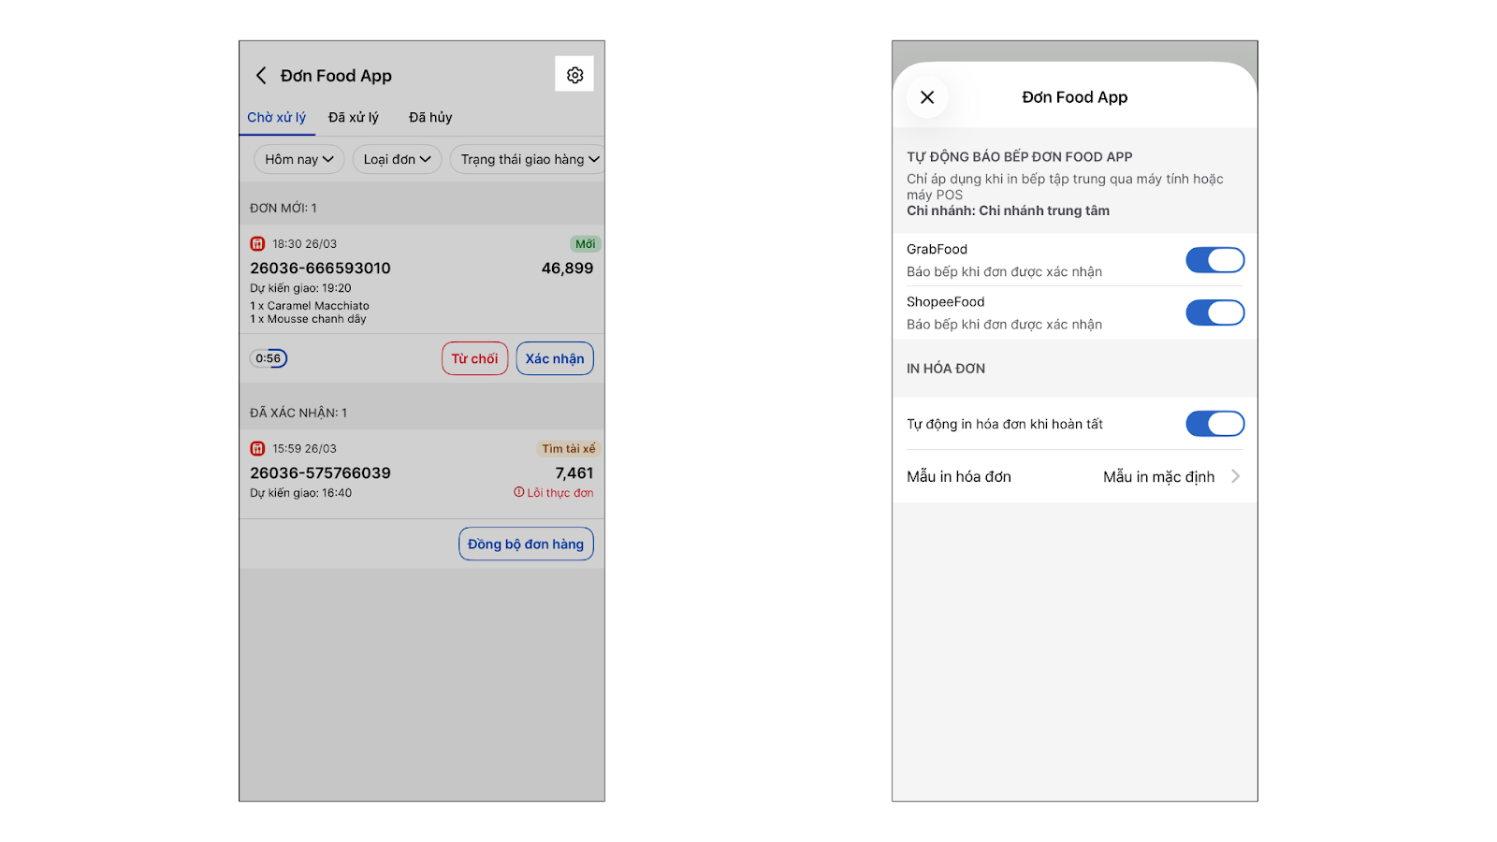Open the Hôm nay date filter dropdown

pos(299,159)
